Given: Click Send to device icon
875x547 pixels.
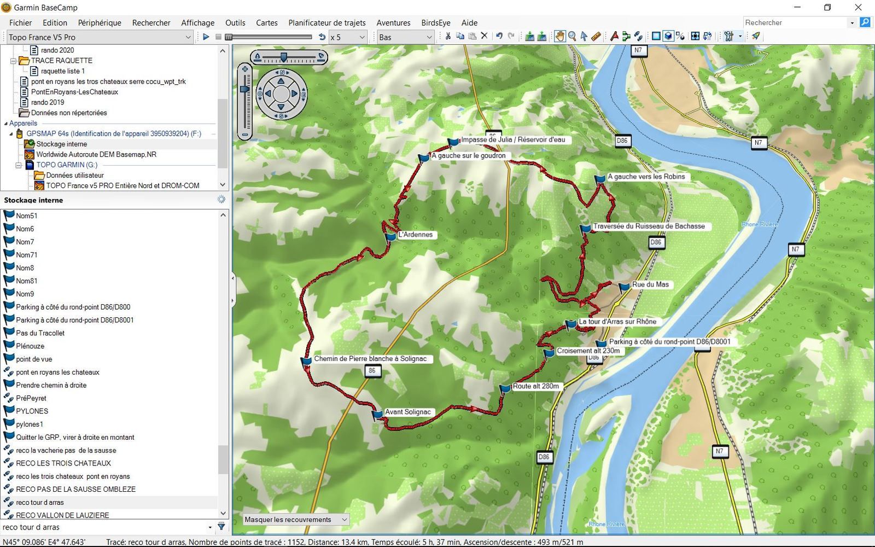Looking at the screenshot, I should point(541,37).
